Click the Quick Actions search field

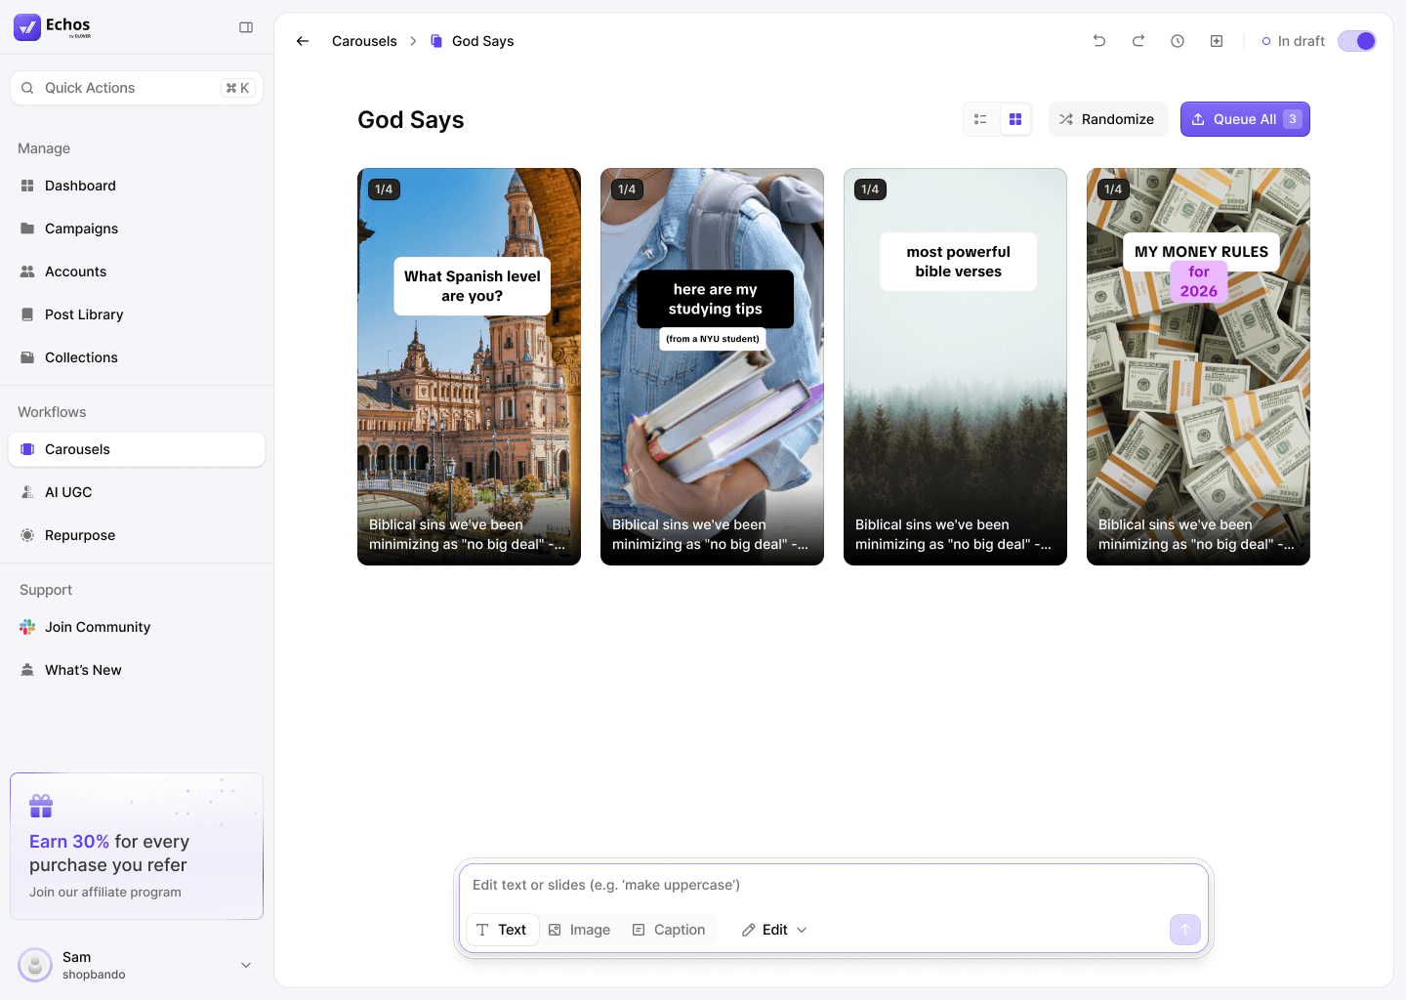click(137, 88)
